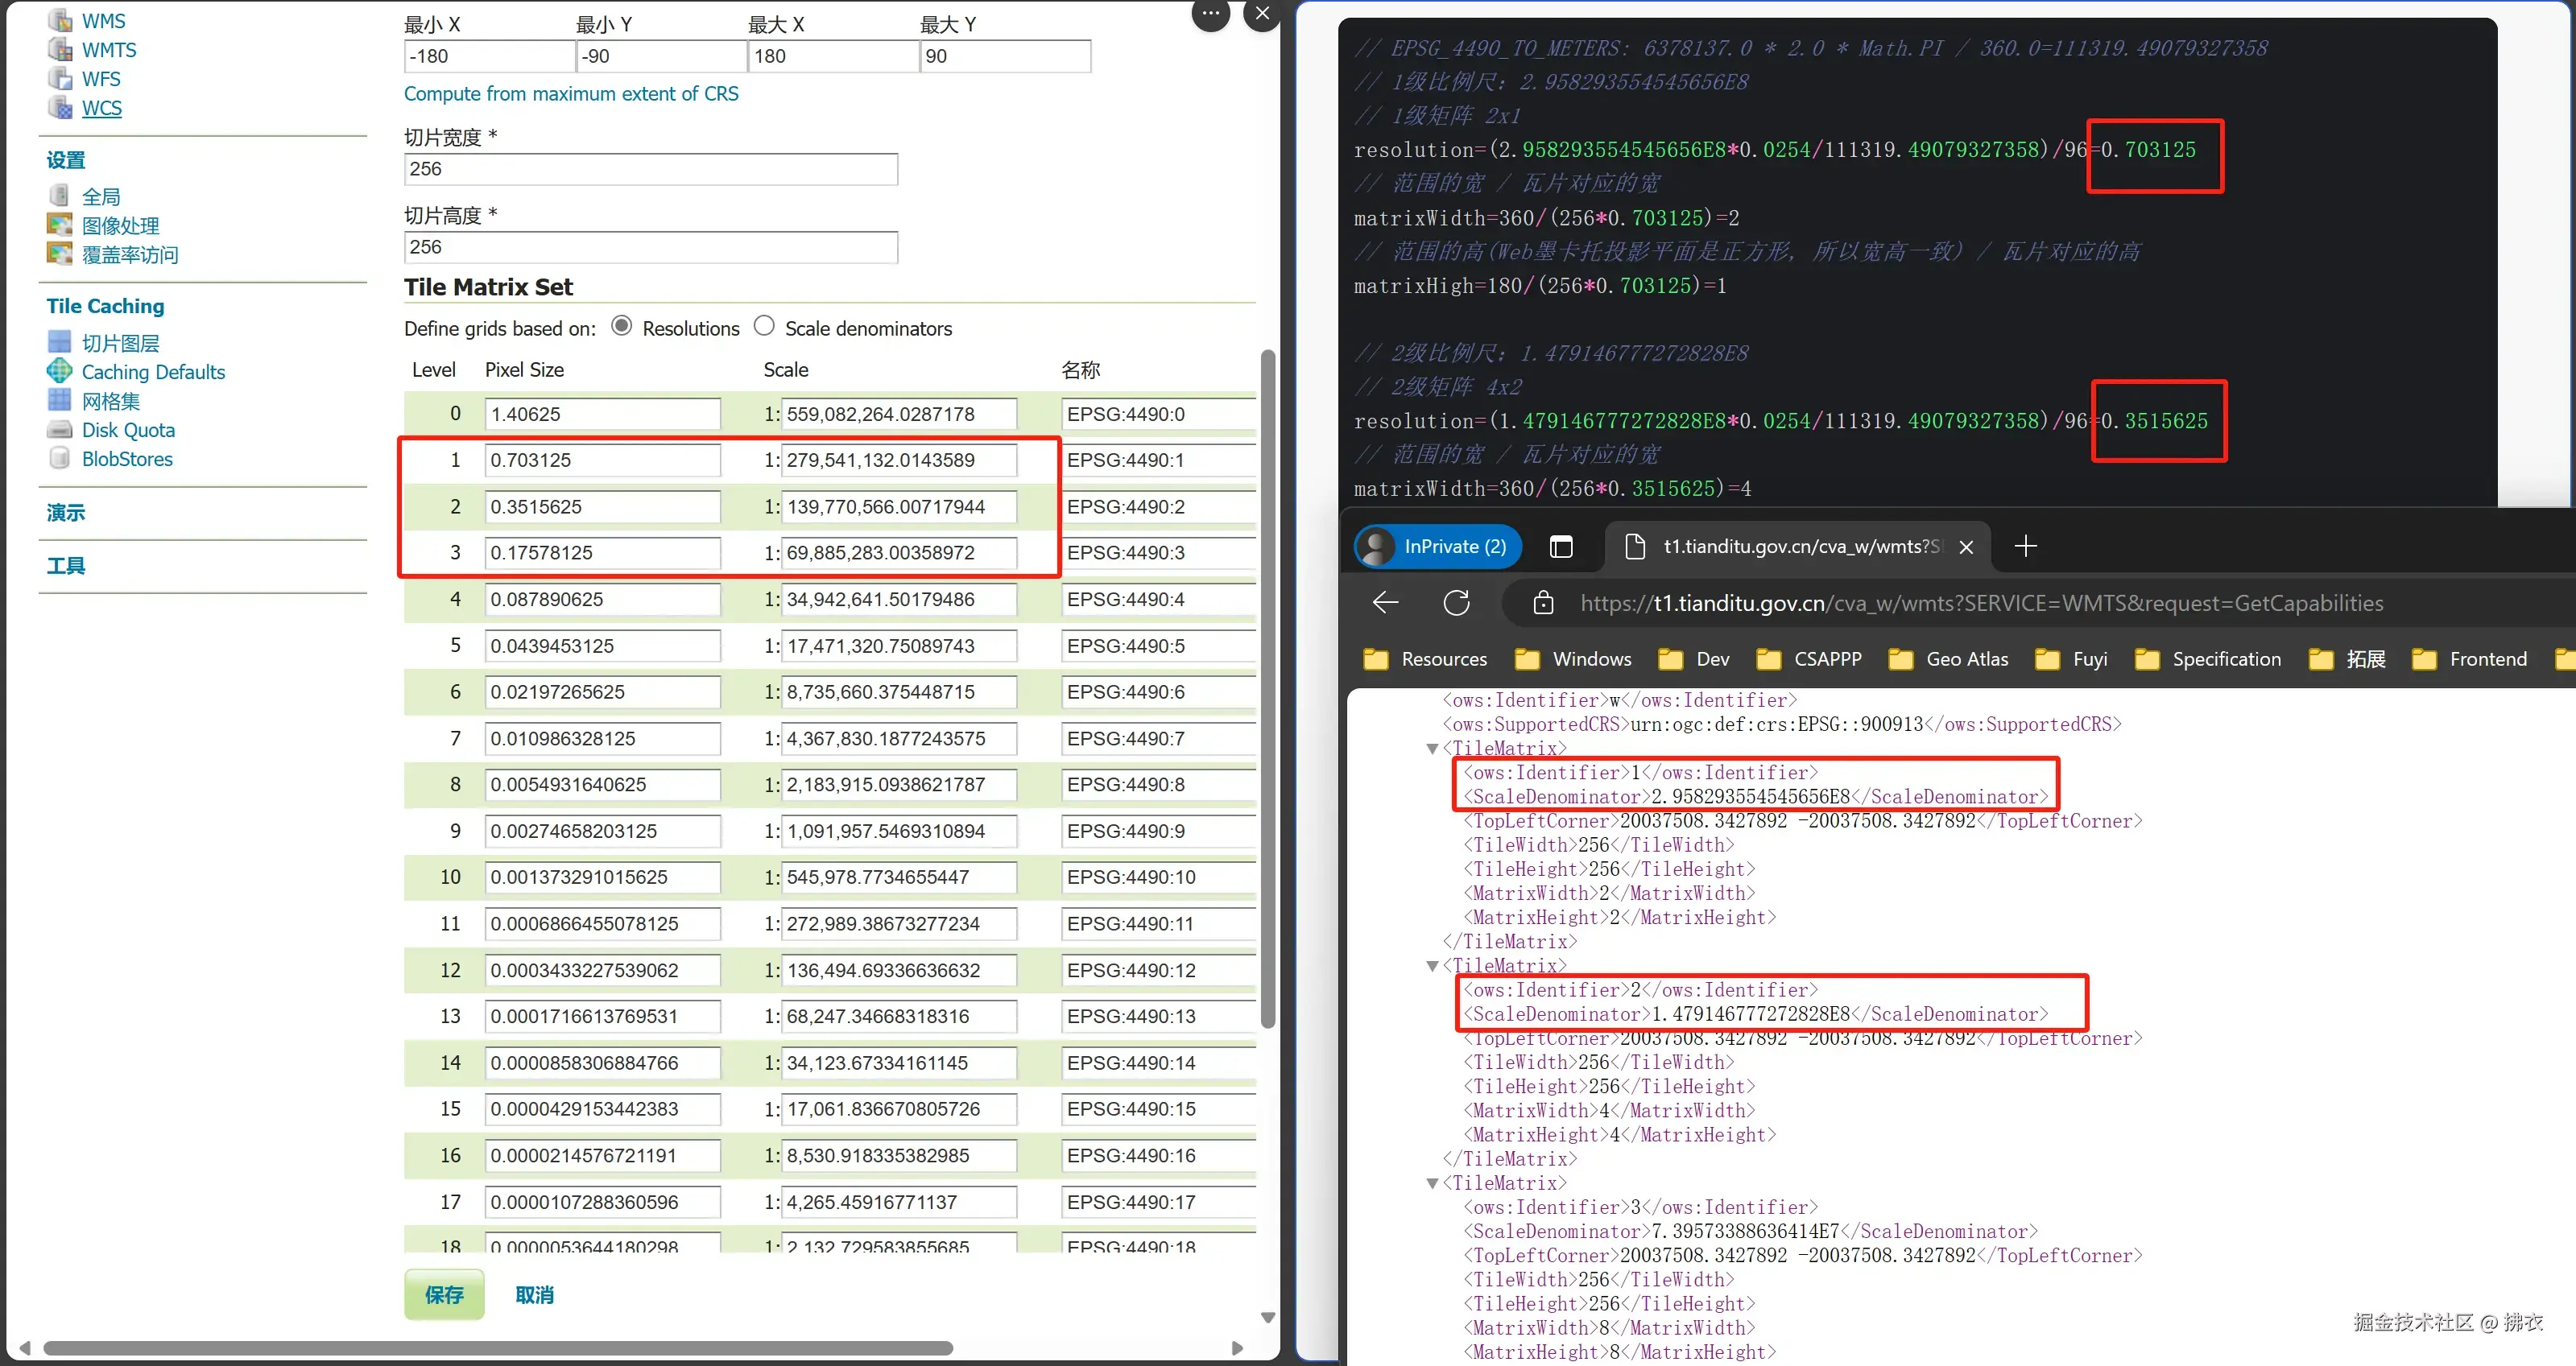Click the green 保存 save button
This screenshot has height=1366, width=2576.
444,1295
